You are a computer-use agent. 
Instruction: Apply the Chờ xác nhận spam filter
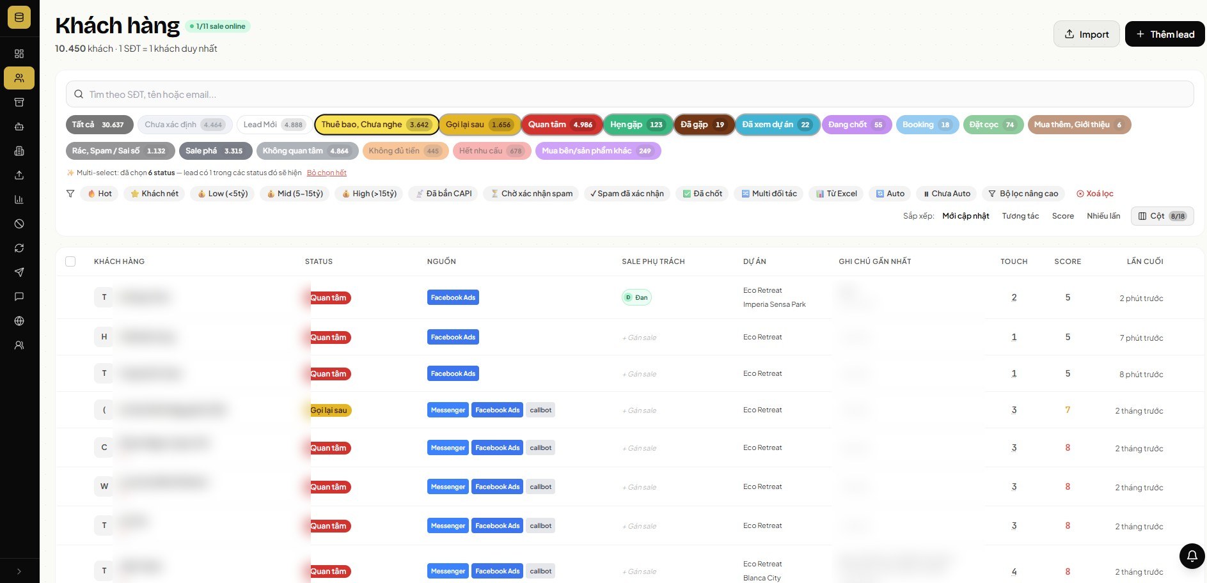tap(531, 194)
